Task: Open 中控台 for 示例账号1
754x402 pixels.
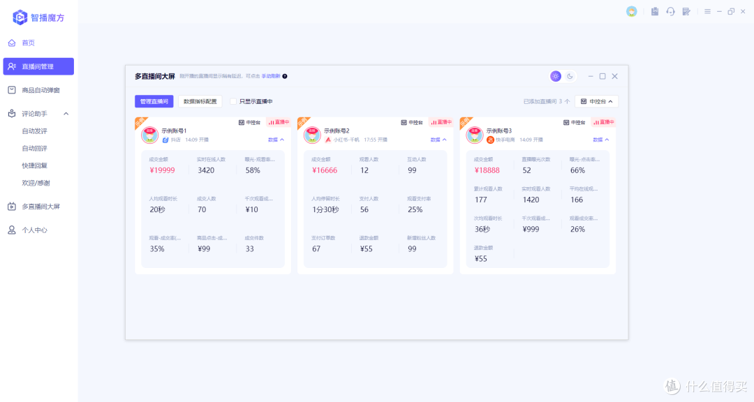Action: (x=249, y=123)
